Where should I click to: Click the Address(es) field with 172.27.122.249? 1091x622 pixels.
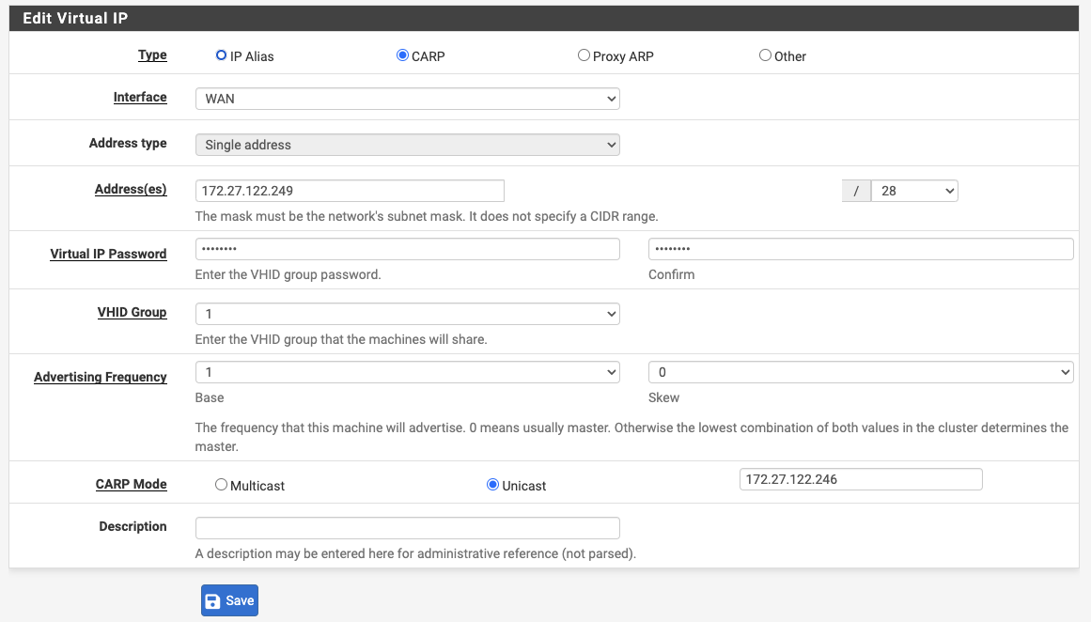(350, 191)
